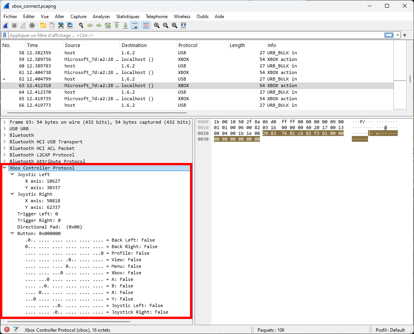The height and width of the screenshot is (334, 414).
Task: Jump to last packet icon
Action: coord(126,25)
